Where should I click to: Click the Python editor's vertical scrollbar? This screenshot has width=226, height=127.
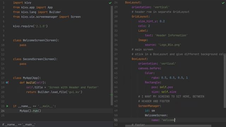(112, 55)
